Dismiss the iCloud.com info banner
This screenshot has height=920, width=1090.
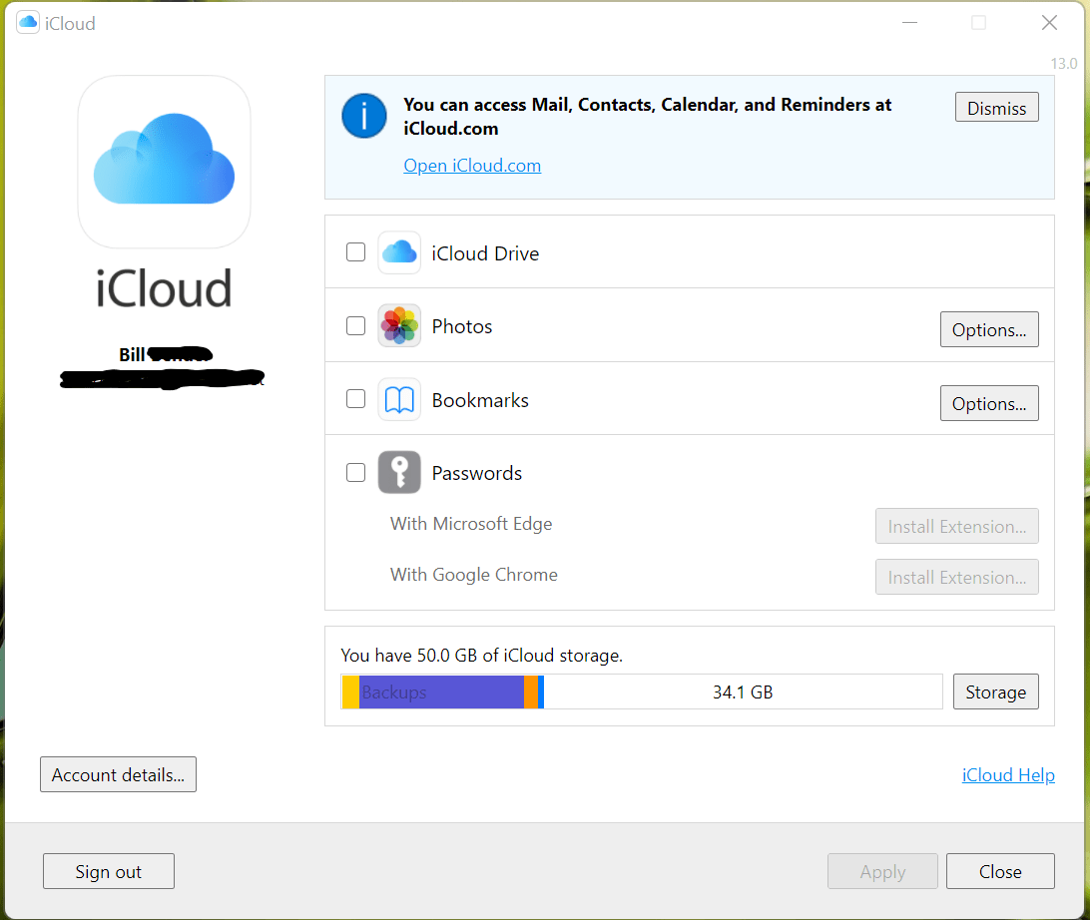point(996,108)
